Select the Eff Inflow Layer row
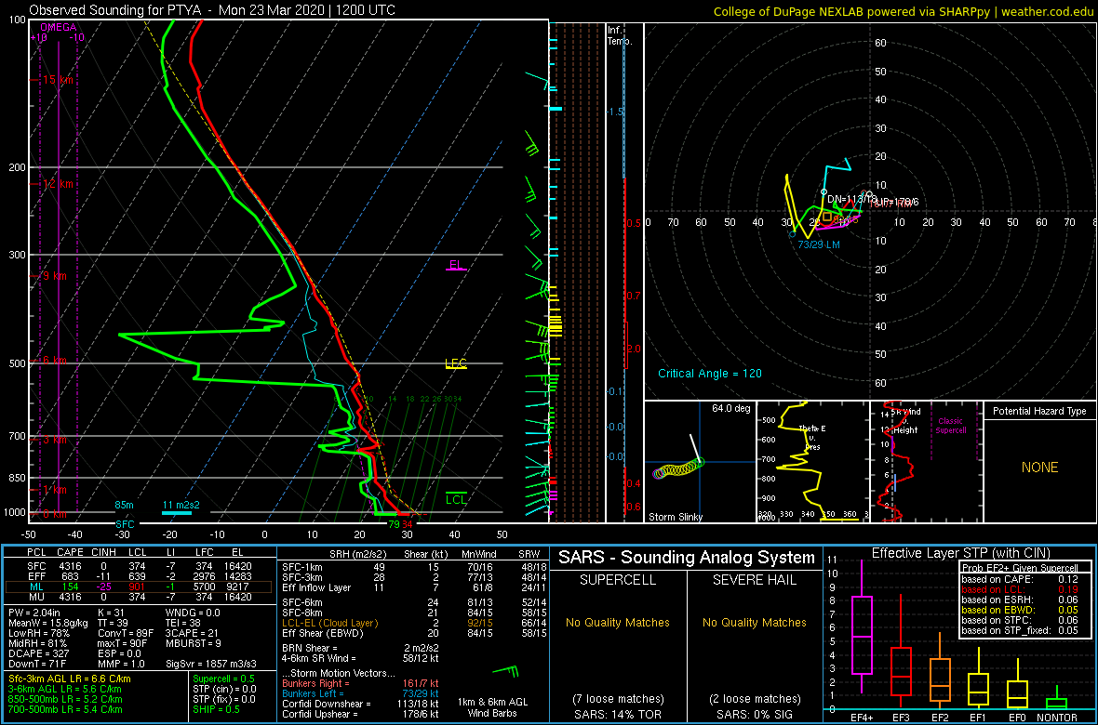This screenshot has height=725, width=1098. coord(412,586)
